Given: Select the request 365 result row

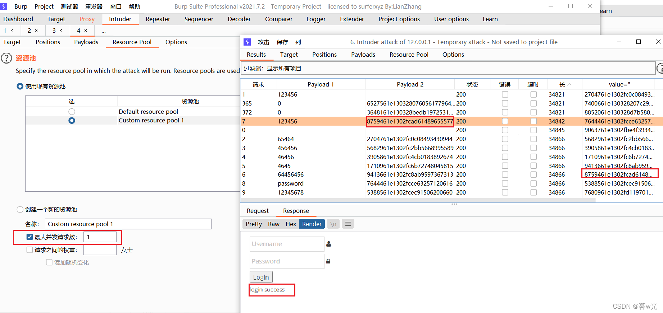Looking at the screenshot, I should tap(451, 103).
